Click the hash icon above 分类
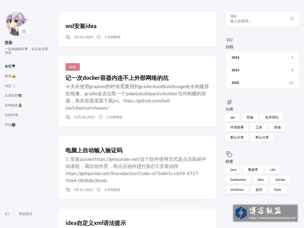The width and height of the screenshot is (304, 228). tap(229, 102)
